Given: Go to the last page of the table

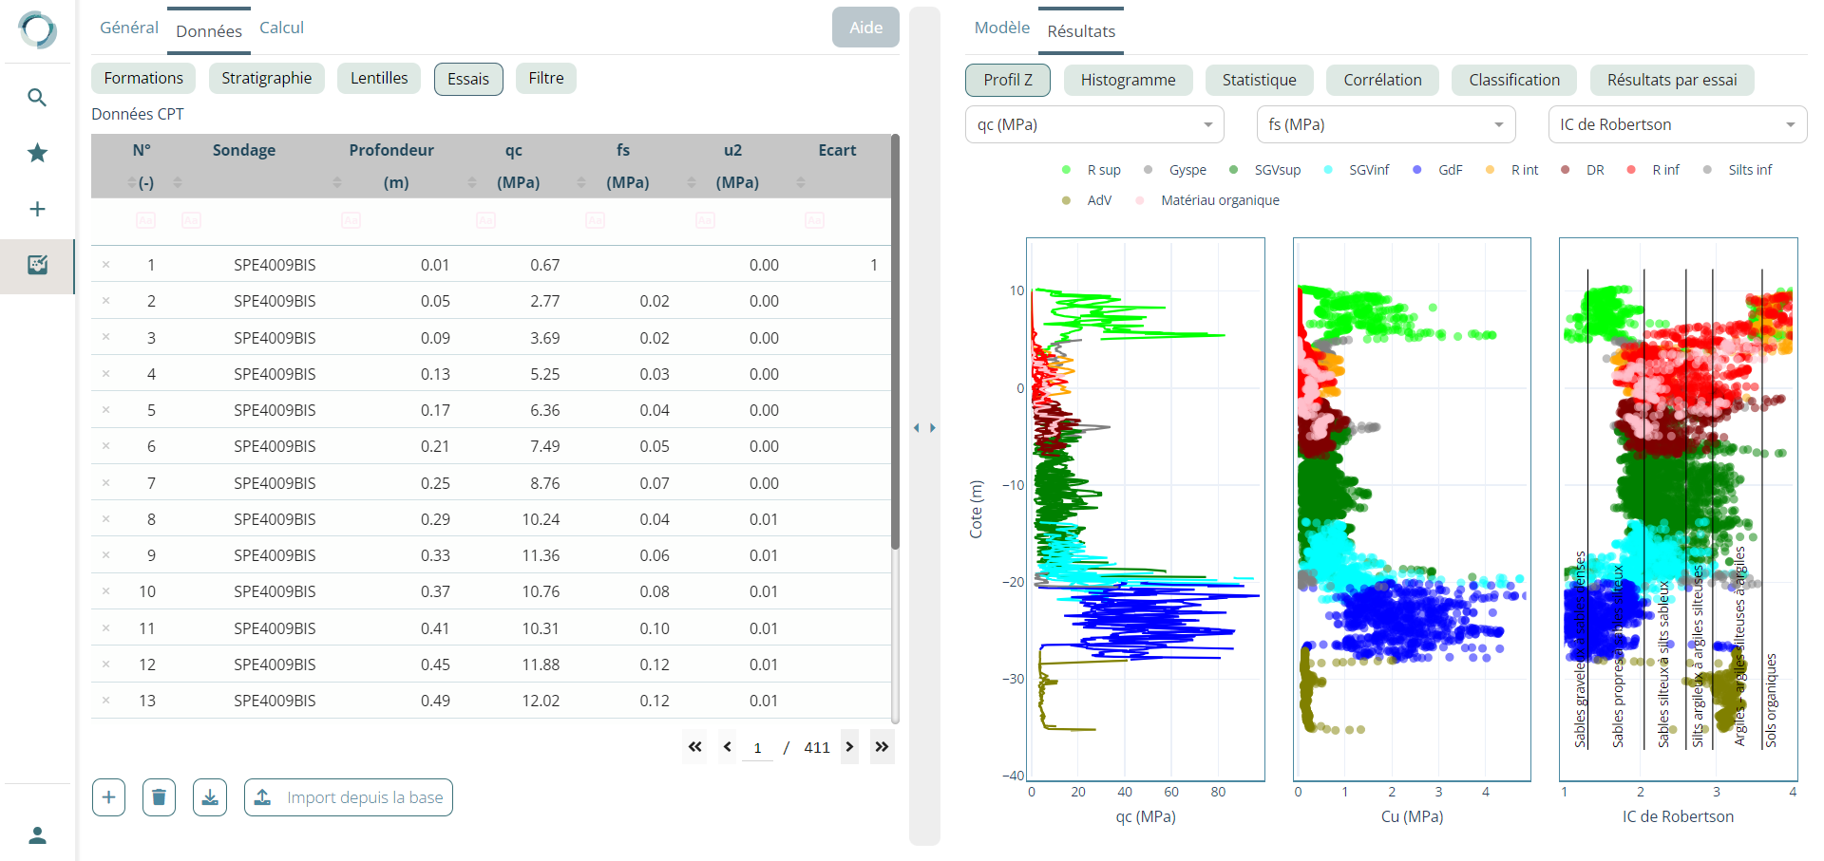Looking at the screenshot, I should 882,747.
